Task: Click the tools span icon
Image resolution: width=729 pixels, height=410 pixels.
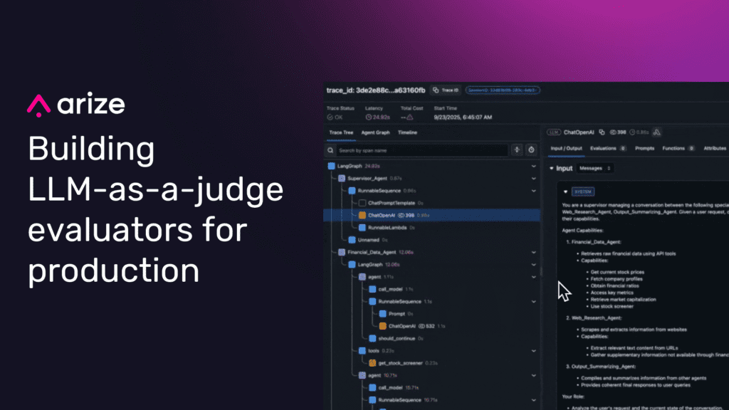Action: point(362,351)
